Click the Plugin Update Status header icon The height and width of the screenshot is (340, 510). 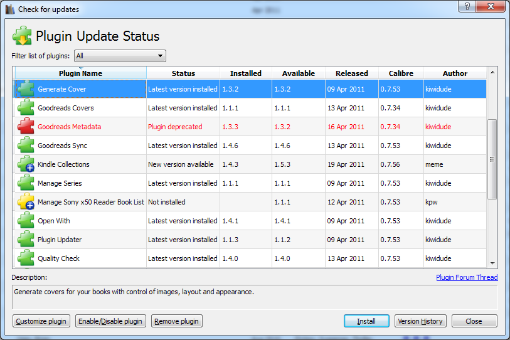click(22, 36)
